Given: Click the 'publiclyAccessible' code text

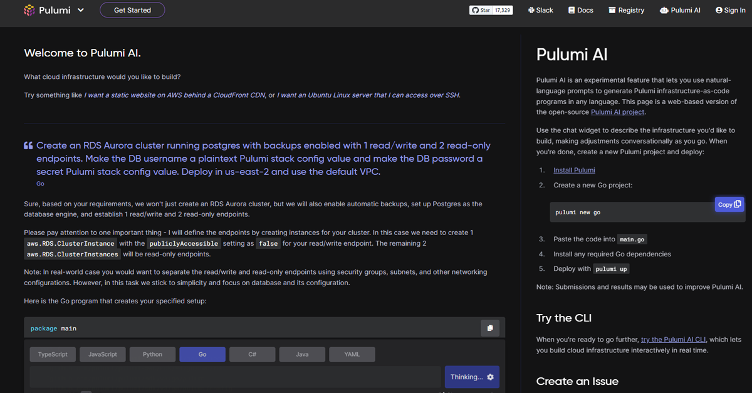Looking at the screenshot, I should click(x=184, y=243).
